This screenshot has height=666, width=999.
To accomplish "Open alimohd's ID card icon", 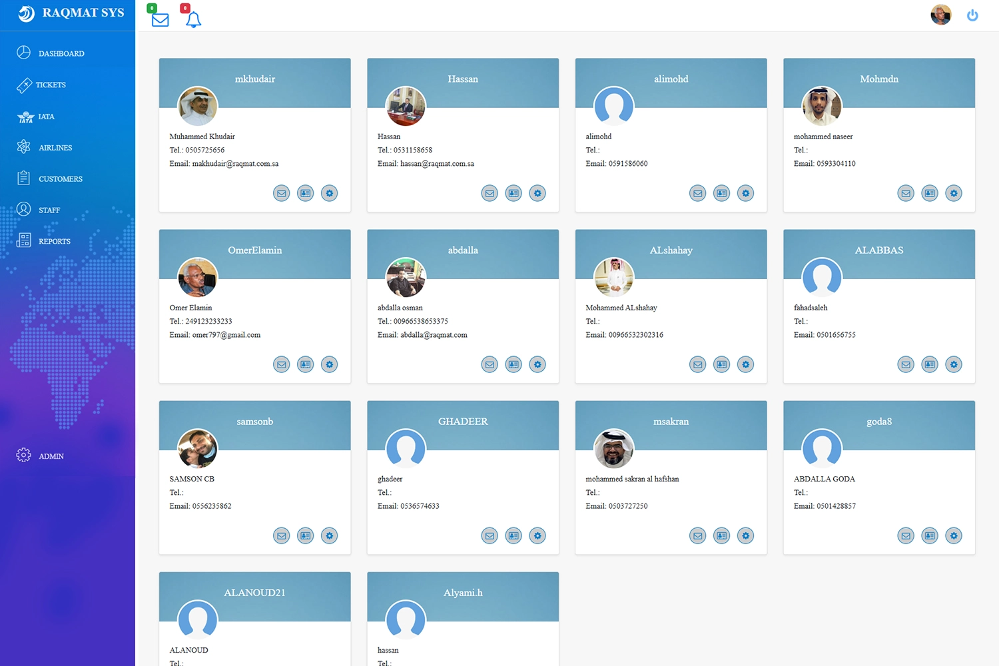I will [x=722, y=193].
